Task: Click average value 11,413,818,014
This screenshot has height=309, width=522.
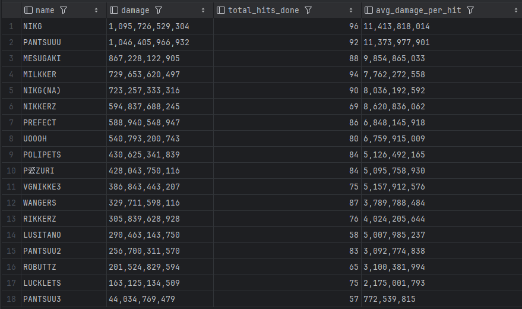Action: click(x=397, y=26)
